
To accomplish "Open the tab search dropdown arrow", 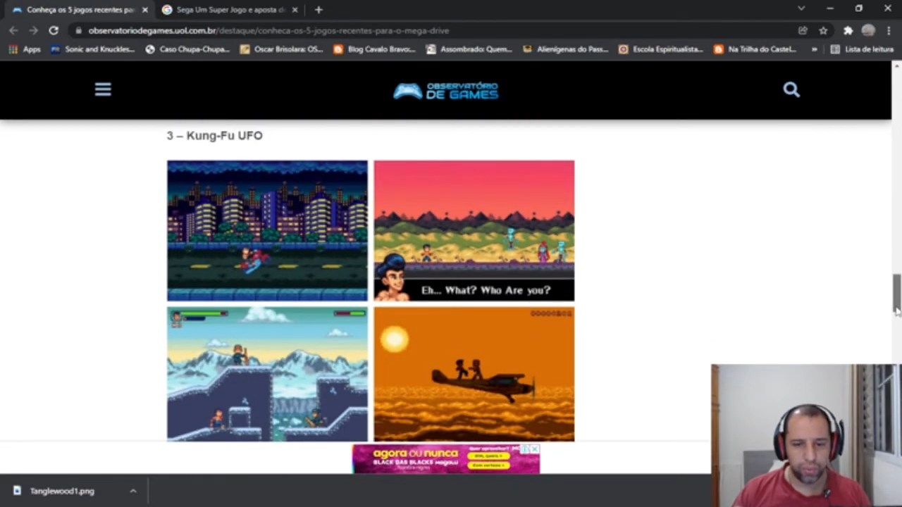I will pyautogui.click(x=801, y=8).
